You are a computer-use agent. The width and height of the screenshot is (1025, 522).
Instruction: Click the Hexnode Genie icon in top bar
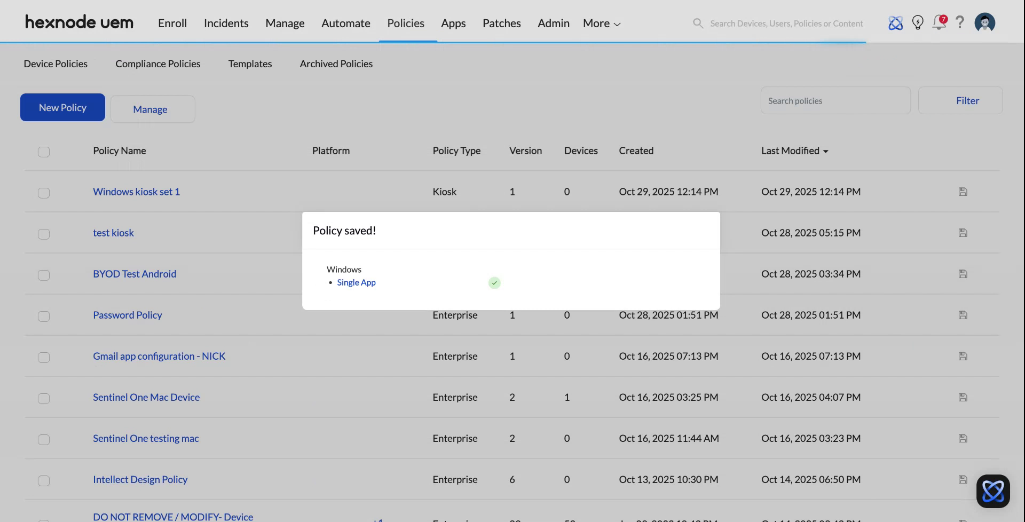click(x=895, y=22)
